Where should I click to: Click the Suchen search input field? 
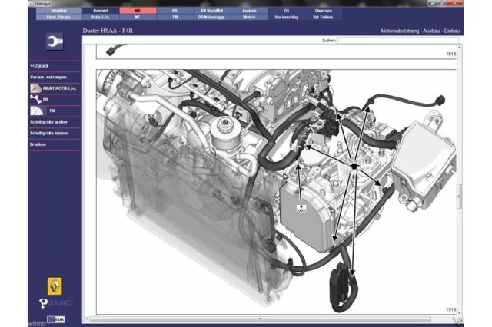click(x=398, y=41)
